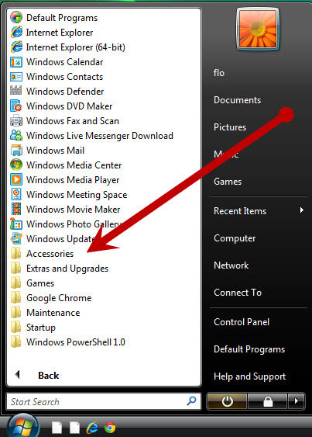Viewport: 312px width, 437px height.
Task: Click the flower user account picture
Action: [258, 29]
